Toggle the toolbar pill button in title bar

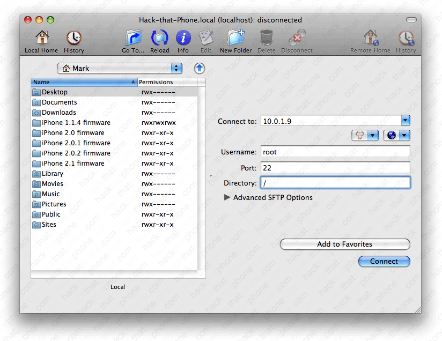411,20
